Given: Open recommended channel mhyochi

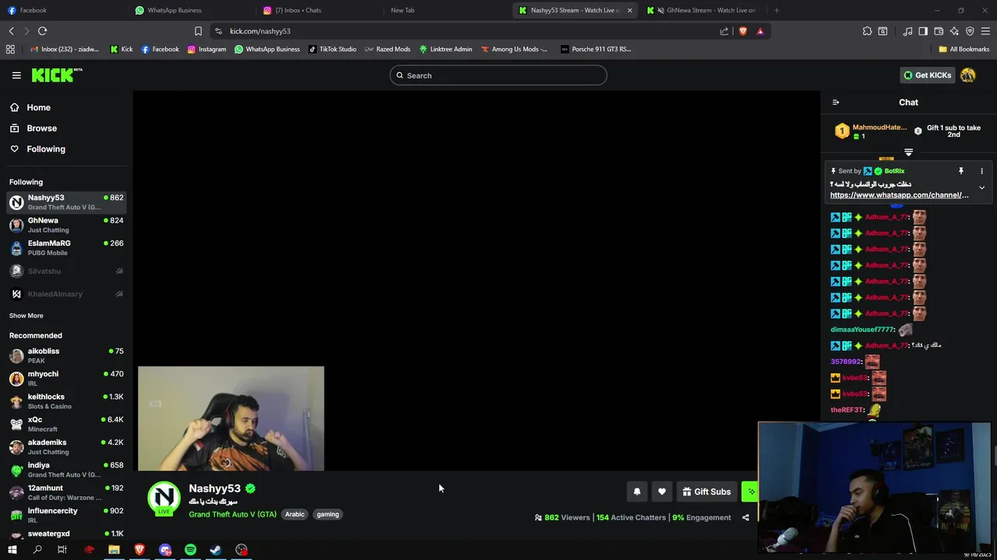Looking at the screenshot, I should tap(66, 378).
